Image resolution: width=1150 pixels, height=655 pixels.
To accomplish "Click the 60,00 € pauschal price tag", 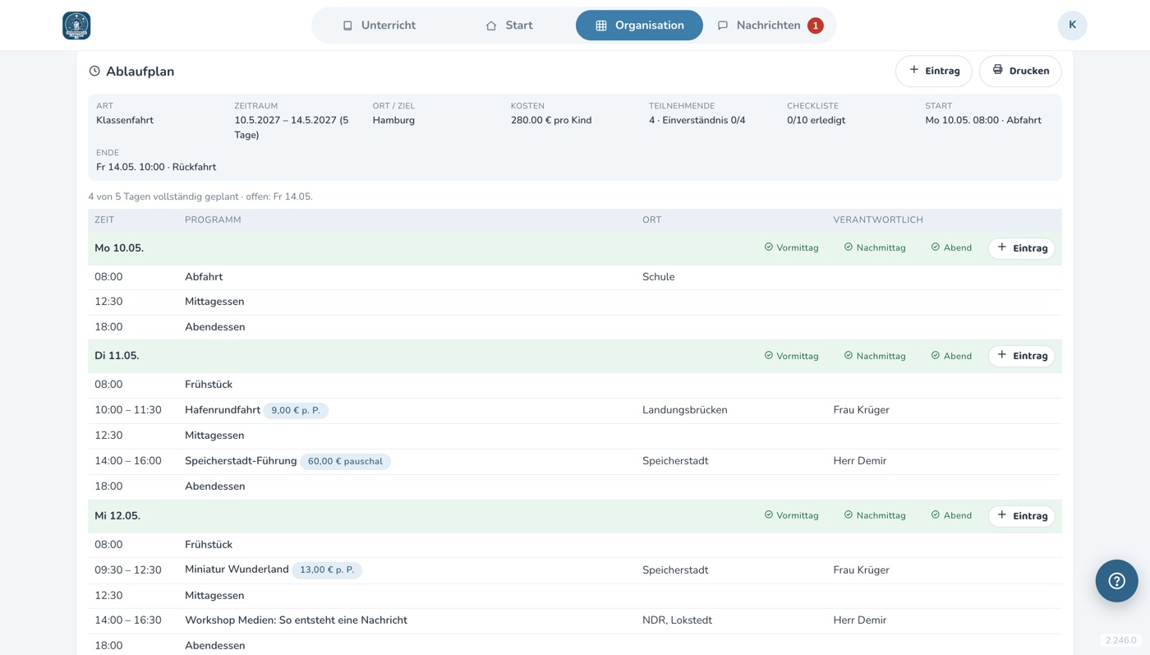I will click(345, 461).
